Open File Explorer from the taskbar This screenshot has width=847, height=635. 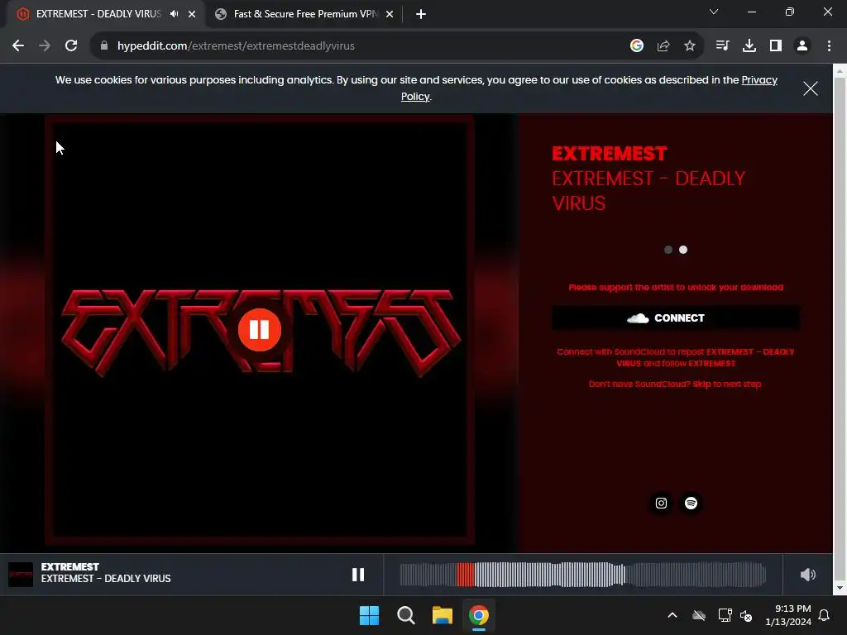(x=443, y=615)
